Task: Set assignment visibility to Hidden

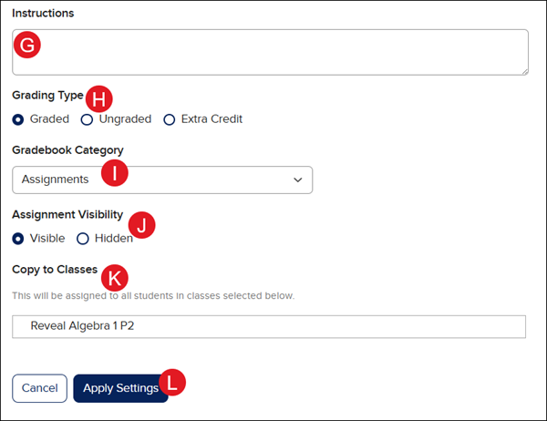Action: pyautogui.click(x=83, y=239)
